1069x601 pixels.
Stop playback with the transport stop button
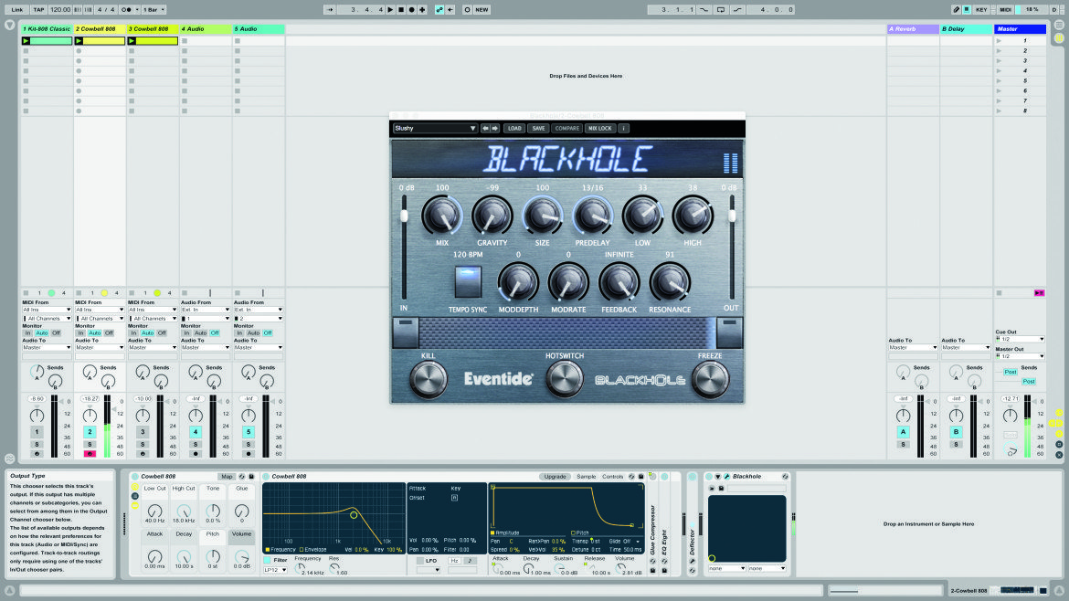point(401,9)
